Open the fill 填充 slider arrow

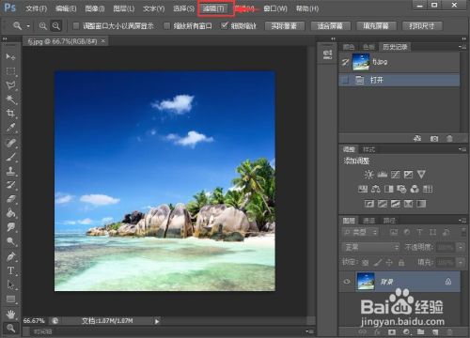461,262
